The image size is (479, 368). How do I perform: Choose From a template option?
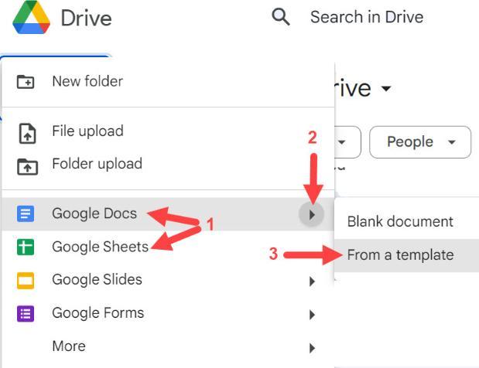point(406,255)
